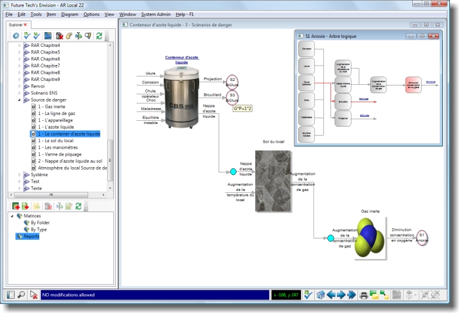This screenshot has height=313, width=459.
Task: Click the add matrix icon in lower toolbar
Action: pyautogui.click(x=16, y=206)
